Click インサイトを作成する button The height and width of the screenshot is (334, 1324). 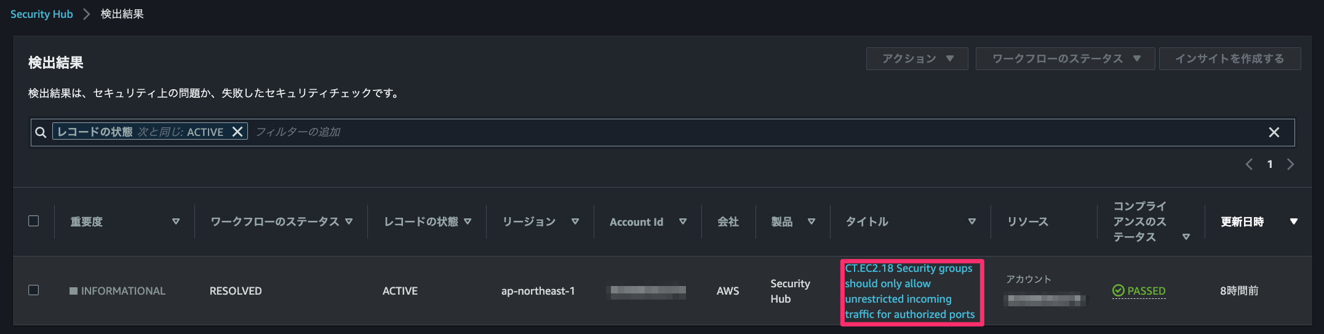(1230, 58)
